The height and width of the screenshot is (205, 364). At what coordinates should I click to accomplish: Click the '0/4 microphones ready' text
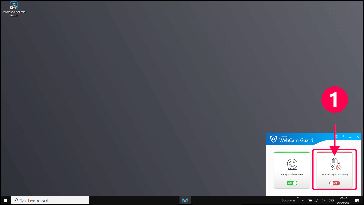(x=335, y=175)
